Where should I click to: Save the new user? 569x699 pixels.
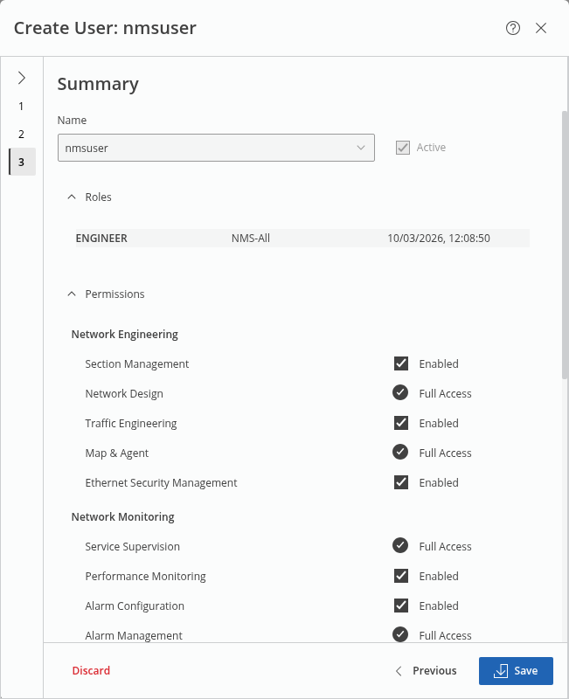pyautogui.click(x=516, y=670)
